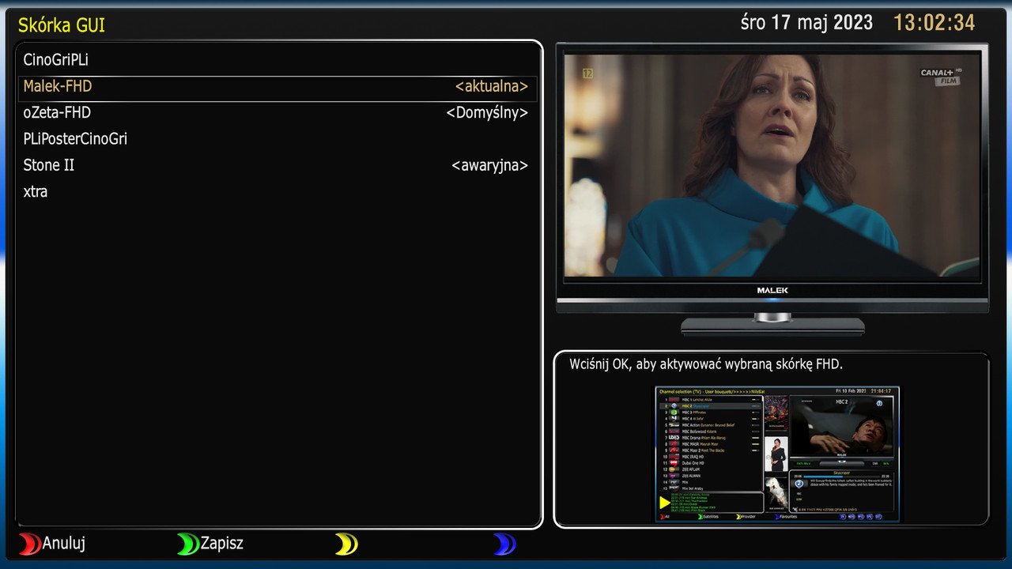
Task: Pick the Stone II skin
Action: point(278,165)
